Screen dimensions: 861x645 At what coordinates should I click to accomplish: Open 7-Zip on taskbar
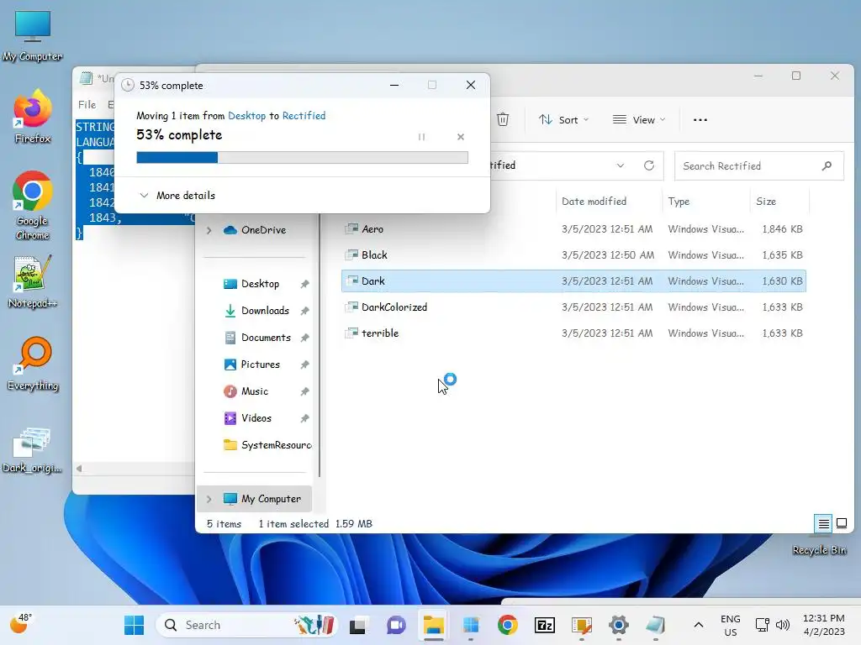point(545,625)
